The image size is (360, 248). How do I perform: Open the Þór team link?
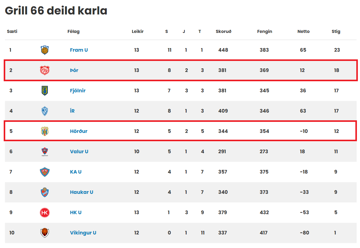tap(74, 70)
